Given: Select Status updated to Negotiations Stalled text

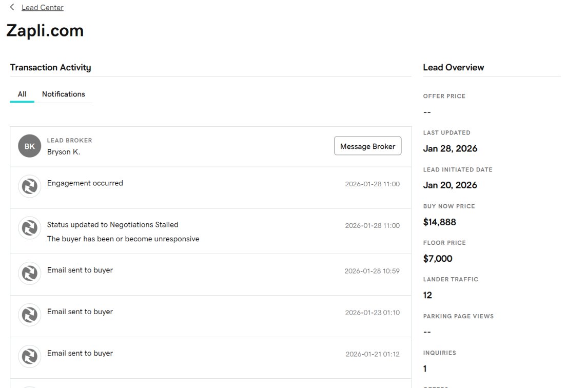Looking at the screenshot, I should [x=112, y=225].
